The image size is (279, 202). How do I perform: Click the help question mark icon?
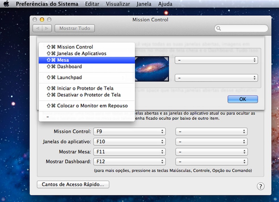(261, 186)
